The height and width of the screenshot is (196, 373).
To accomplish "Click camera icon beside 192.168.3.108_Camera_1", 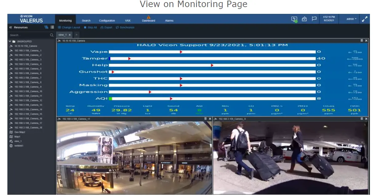I will (11, 50).
